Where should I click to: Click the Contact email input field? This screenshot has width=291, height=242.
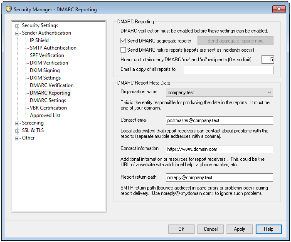pyautogui.click(x=219, y=120)
